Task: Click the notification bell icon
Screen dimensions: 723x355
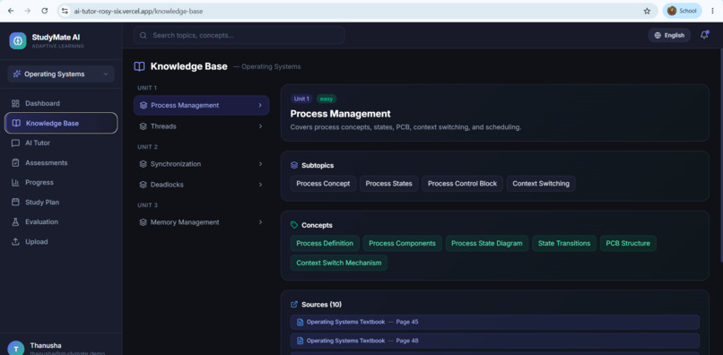Action: [704, 35]
